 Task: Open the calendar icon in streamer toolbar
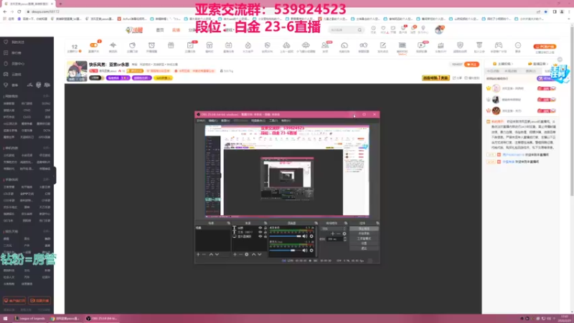[228, 45]
